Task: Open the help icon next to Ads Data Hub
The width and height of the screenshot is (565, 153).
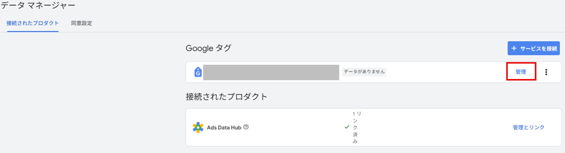Action: coord(246,127)
